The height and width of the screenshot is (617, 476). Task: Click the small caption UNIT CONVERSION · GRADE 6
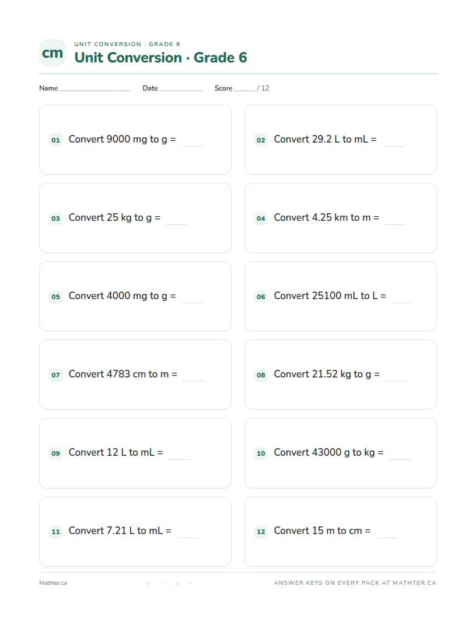(127, 44)
